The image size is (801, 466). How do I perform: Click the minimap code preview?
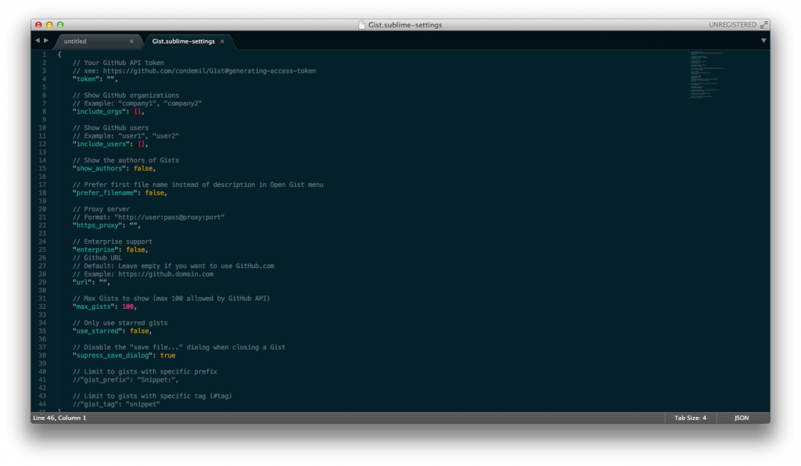click(x=707, y=74)
